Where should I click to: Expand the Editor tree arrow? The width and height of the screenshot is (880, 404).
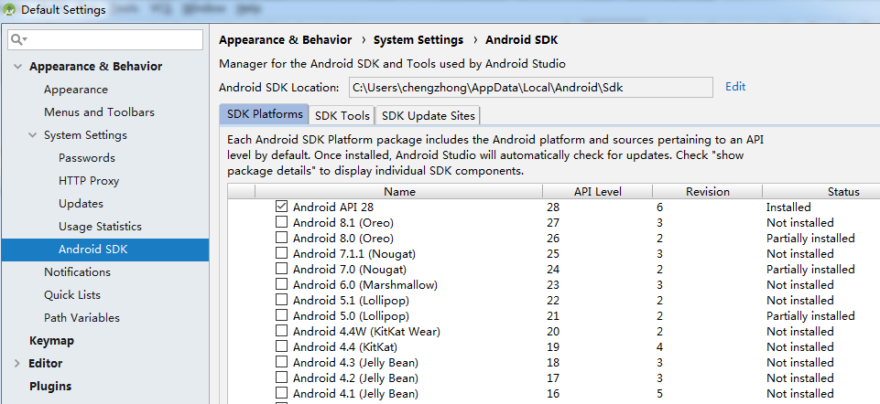(17, 364)
